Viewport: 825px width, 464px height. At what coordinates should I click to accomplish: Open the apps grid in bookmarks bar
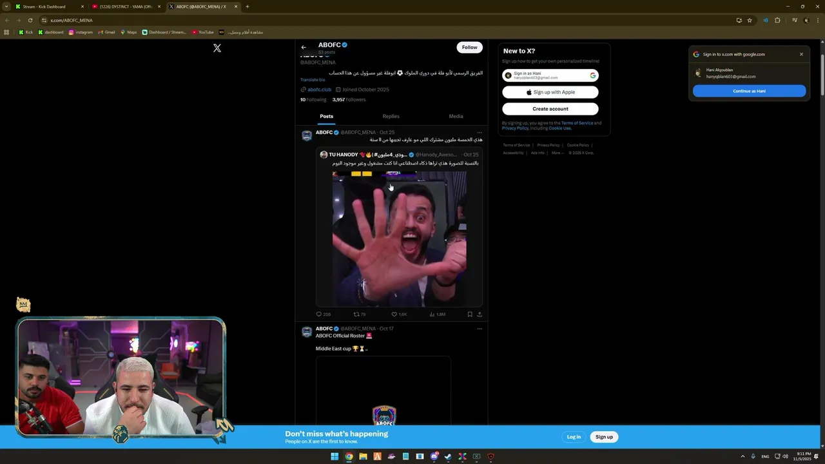tap(6, 32)
